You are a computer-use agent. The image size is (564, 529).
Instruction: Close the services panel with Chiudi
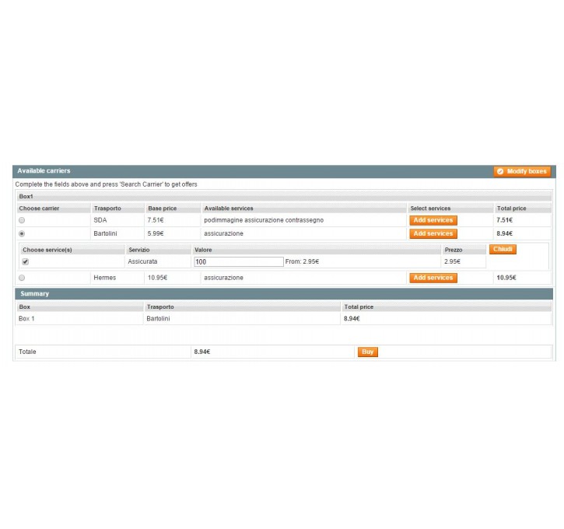coord(503,249)
